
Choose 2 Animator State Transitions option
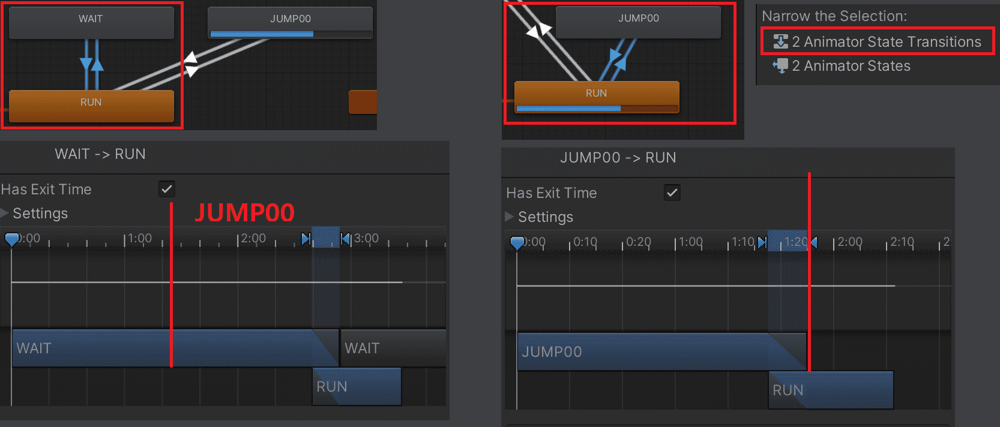(x=878, y=41)
